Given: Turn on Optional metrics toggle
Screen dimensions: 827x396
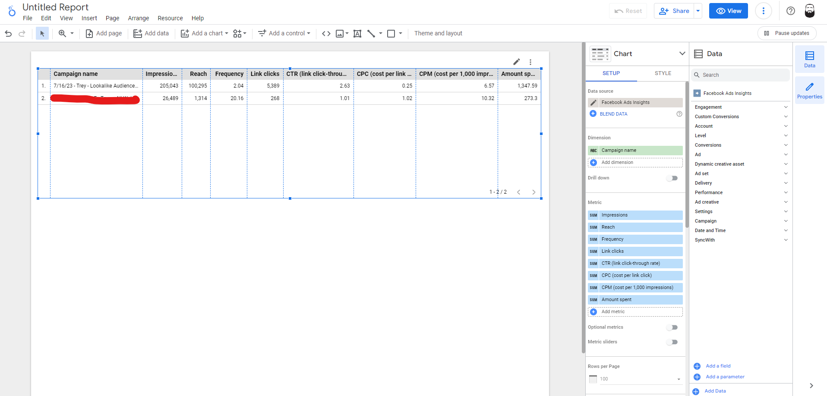Looking at the screenshot, I should [672, 327].
